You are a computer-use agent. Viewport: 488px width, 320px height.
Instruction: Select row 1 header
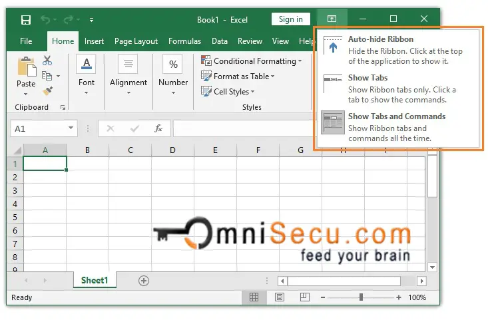click(x=15, y=164)
